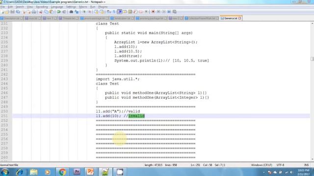Click 'length : 47,815' in status bar
The height and width of the screenshot is (176, 314).
point(154,165)
